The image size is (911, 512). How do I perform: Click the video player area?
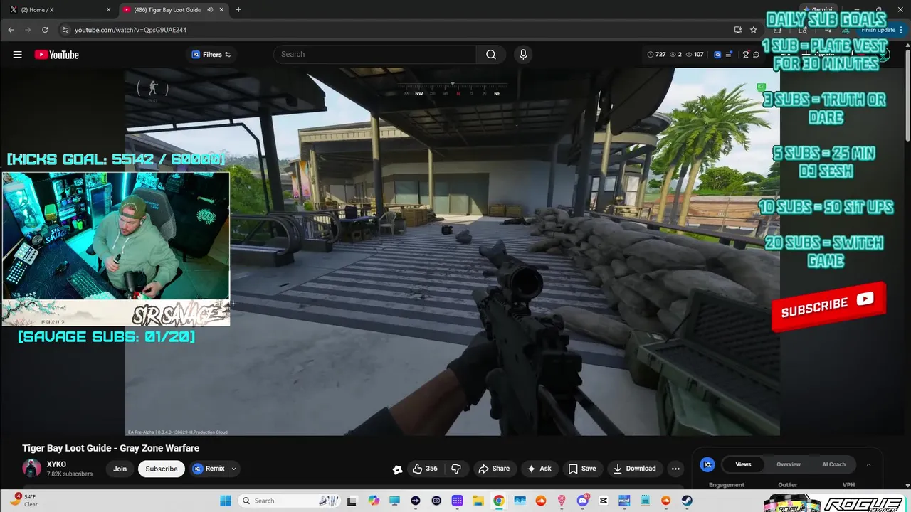click(453, 251)
